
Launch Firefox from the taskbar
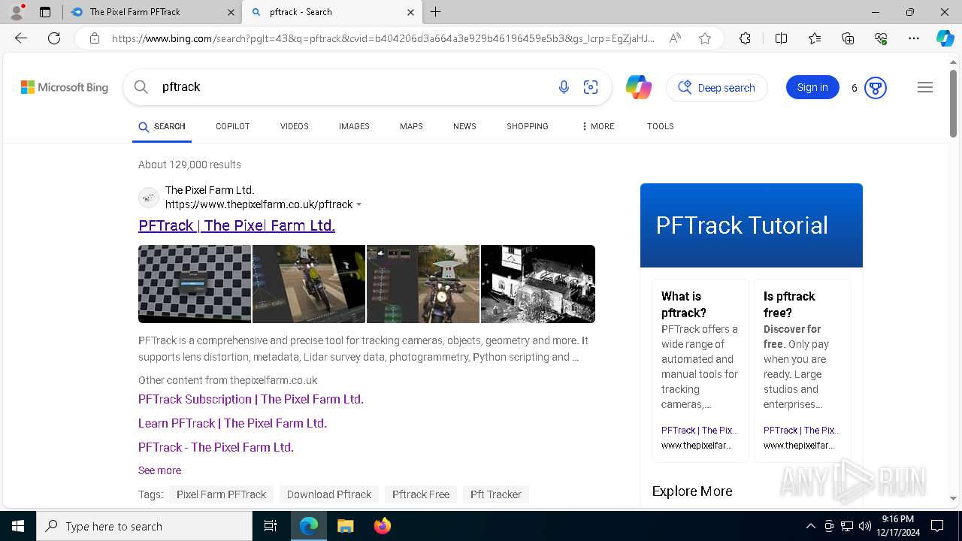coord(383,526)
